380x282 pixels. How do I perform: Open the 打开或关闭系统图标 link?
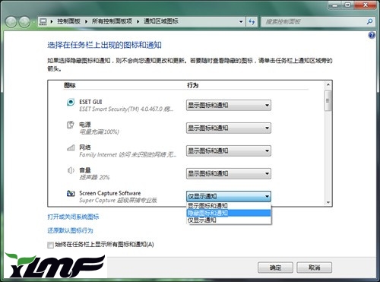click(73, 217)
